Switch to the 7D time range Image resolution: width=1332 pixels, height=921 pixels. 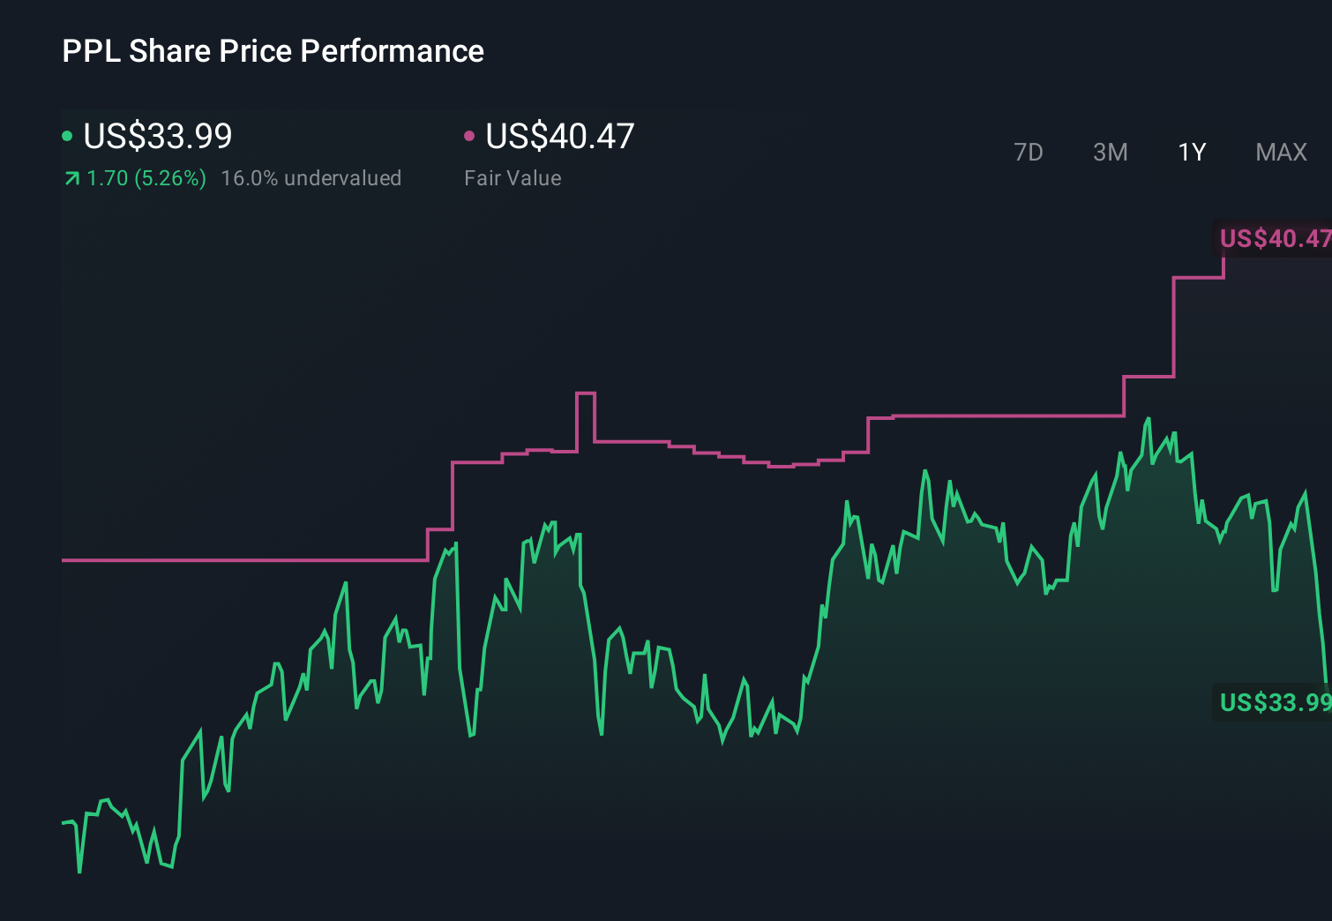point(1029,152)
